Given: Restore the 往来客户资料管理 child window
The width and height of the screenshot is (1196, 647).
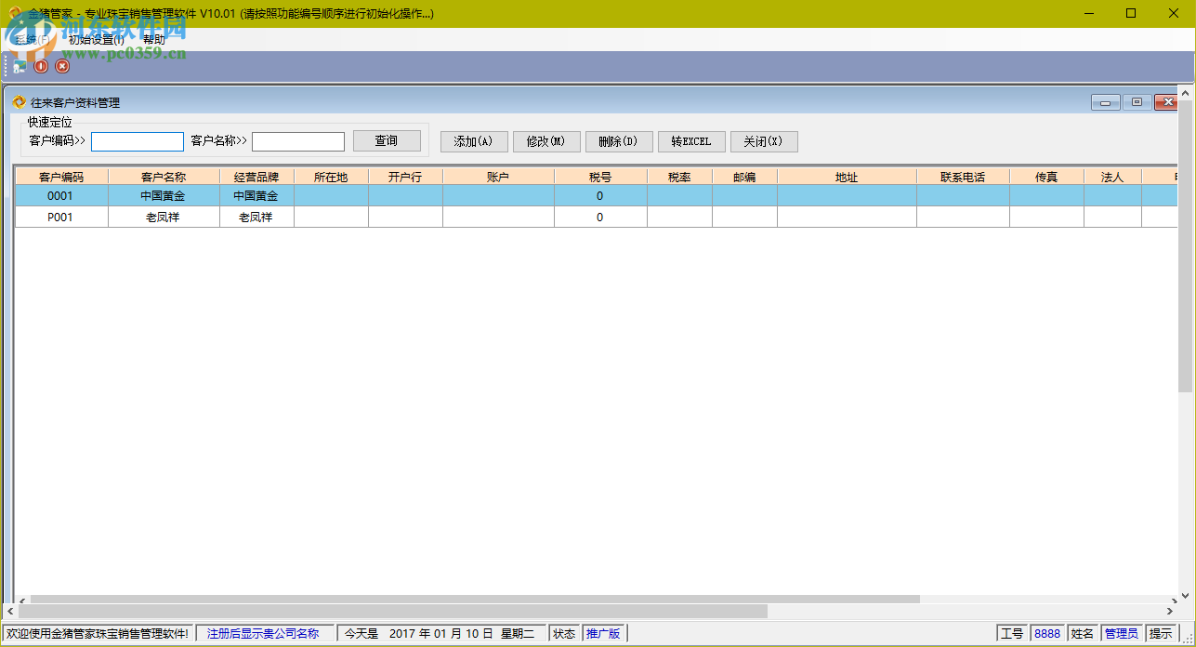Looking at the screenshot, I should (1137, 102).
